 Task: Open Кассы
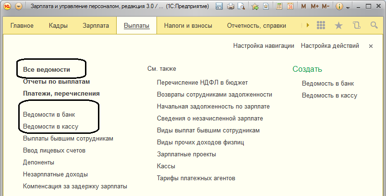[166, 166]
